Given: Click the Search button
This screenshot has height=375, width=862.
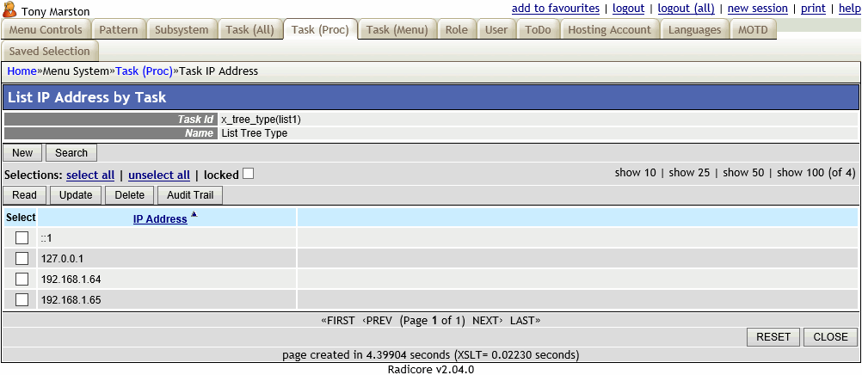Looking at the screenshot, I should 71,153.
